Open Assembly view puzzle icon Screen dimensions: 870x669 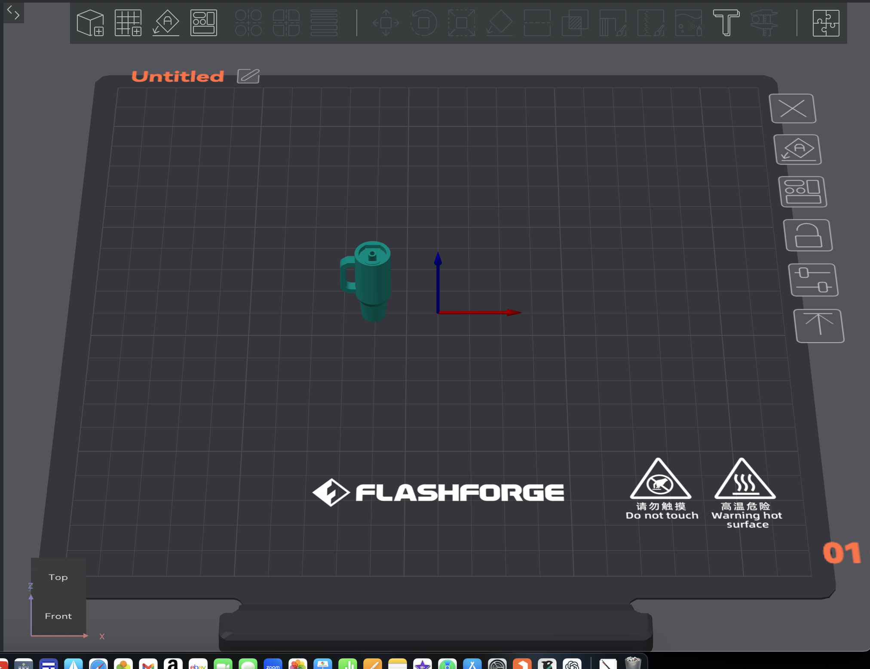click(826, 23)
